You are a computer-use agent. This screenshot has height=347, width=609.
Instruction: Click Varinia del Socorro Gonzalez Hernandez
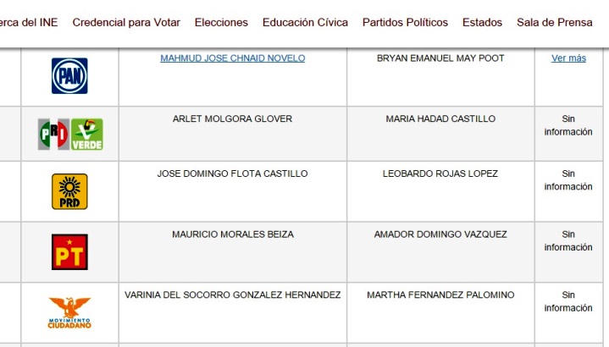tap(232, 295)
